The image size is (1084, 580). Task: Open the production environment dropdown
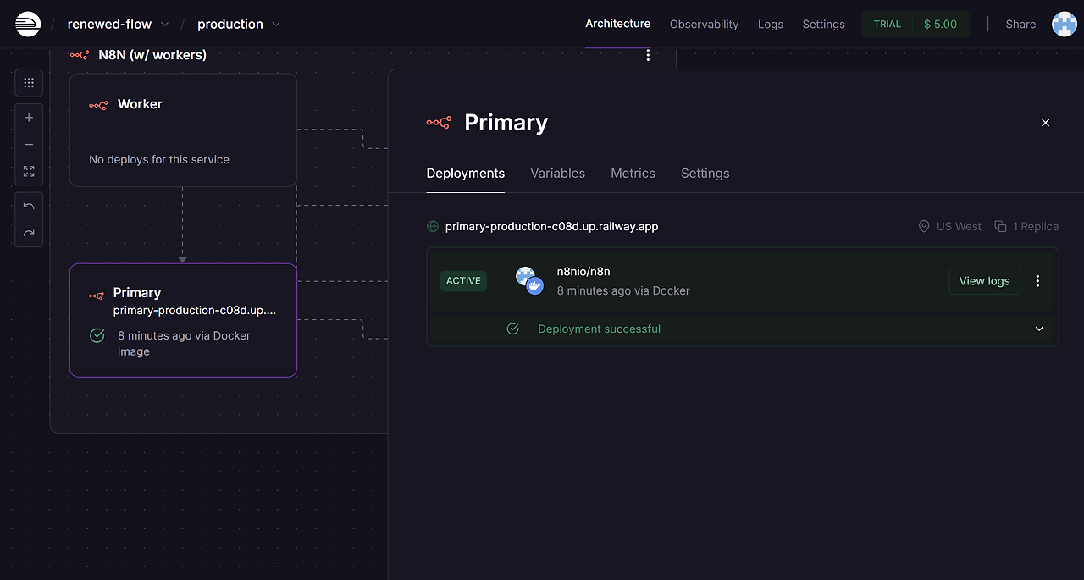click(238, 25)
